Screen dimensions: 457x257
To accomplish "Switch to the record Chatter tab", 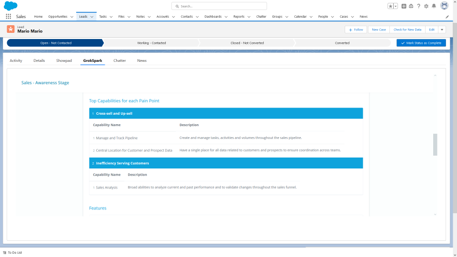I will (x=119, y=60).
